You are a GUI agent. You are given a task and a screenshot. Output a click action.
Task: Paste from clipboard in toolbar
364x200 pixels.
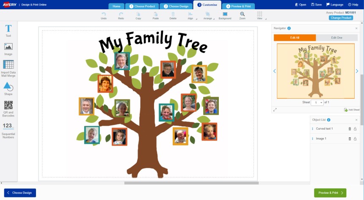point(156,16)
